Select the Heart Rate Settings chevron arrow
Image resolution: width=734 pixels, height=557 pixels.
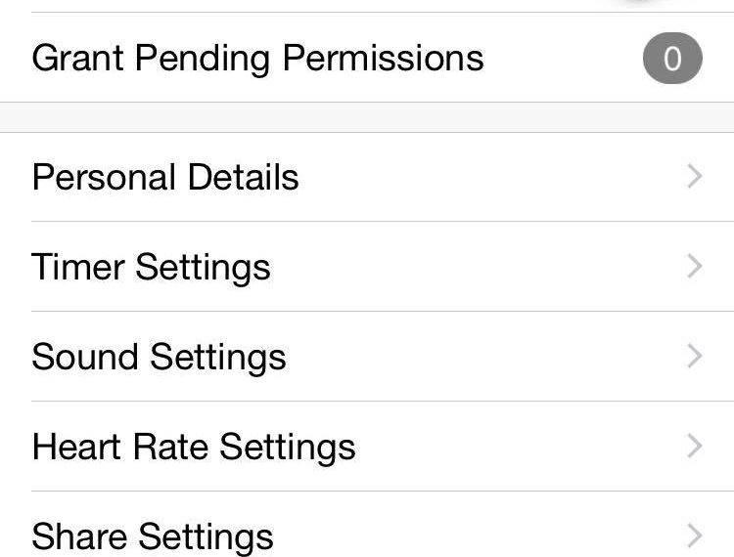click(695, 446)
